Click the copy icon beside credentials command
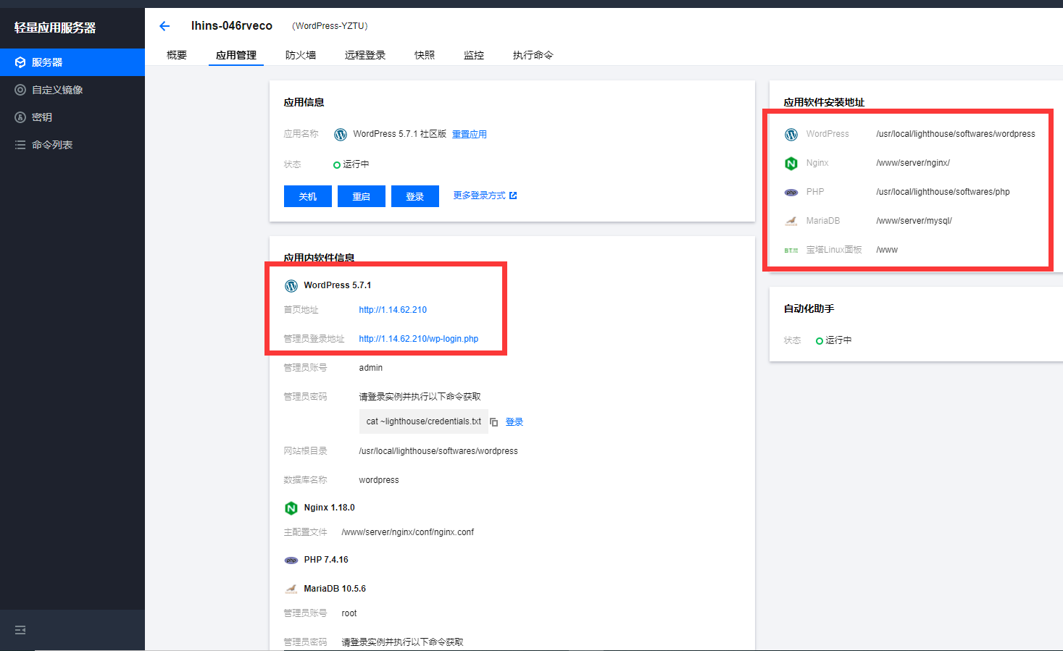1063x651 pixels. (493, 422)
